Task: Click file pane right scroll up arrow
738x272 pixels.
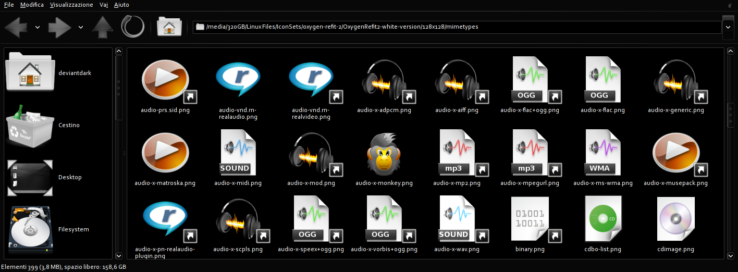Action: (730, 52)
